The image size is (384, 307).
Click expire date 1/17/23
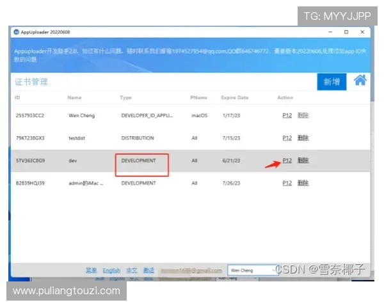(x=231, y=116)
